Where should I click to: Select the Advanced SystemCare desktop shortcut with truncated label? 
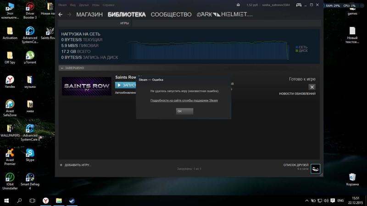pyautogui.click(x=30, y=35)
